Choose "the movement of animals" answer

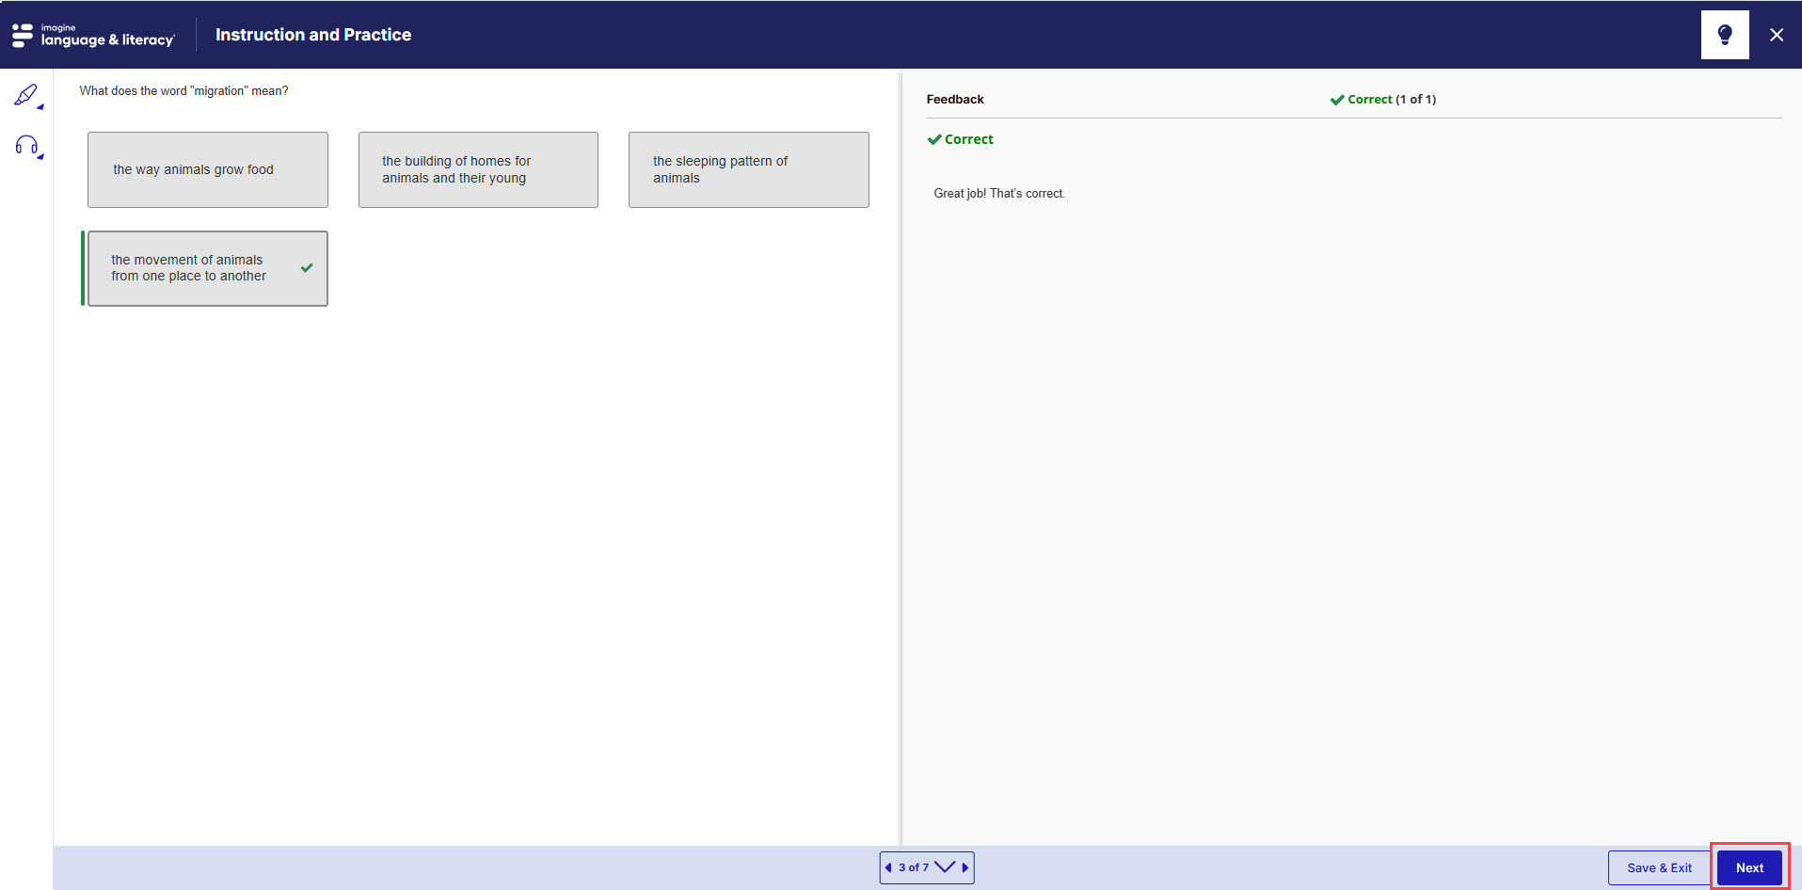click(208, 268)
